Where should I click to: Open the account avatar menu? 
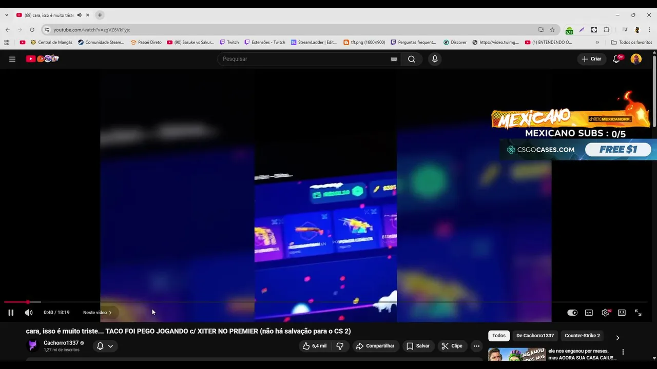click(x=636, y=59)
